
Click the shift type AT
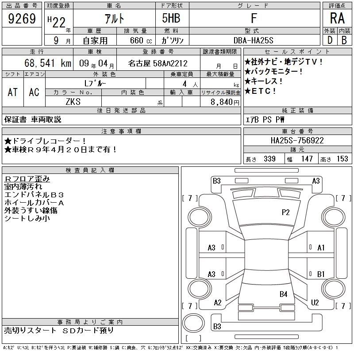coord(13,92)
